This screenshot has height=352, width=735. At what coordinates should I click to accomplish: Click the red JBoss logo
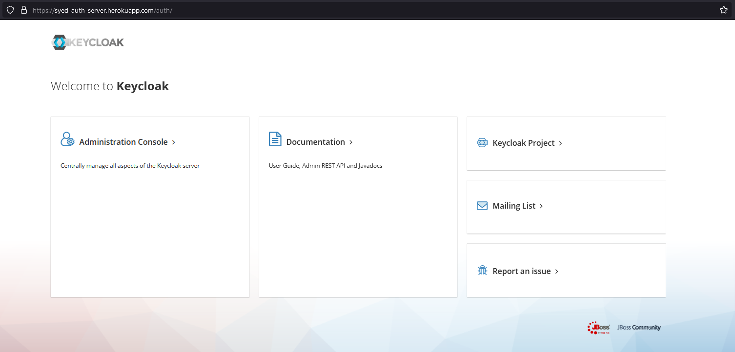599,328
